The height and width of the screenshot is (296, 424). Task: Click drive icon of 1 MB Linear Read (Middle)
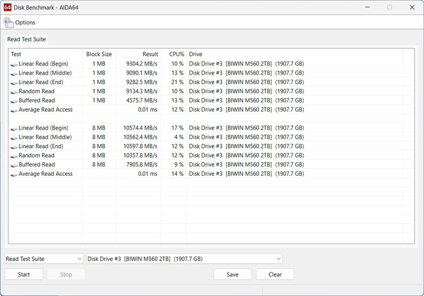point(14,74)
